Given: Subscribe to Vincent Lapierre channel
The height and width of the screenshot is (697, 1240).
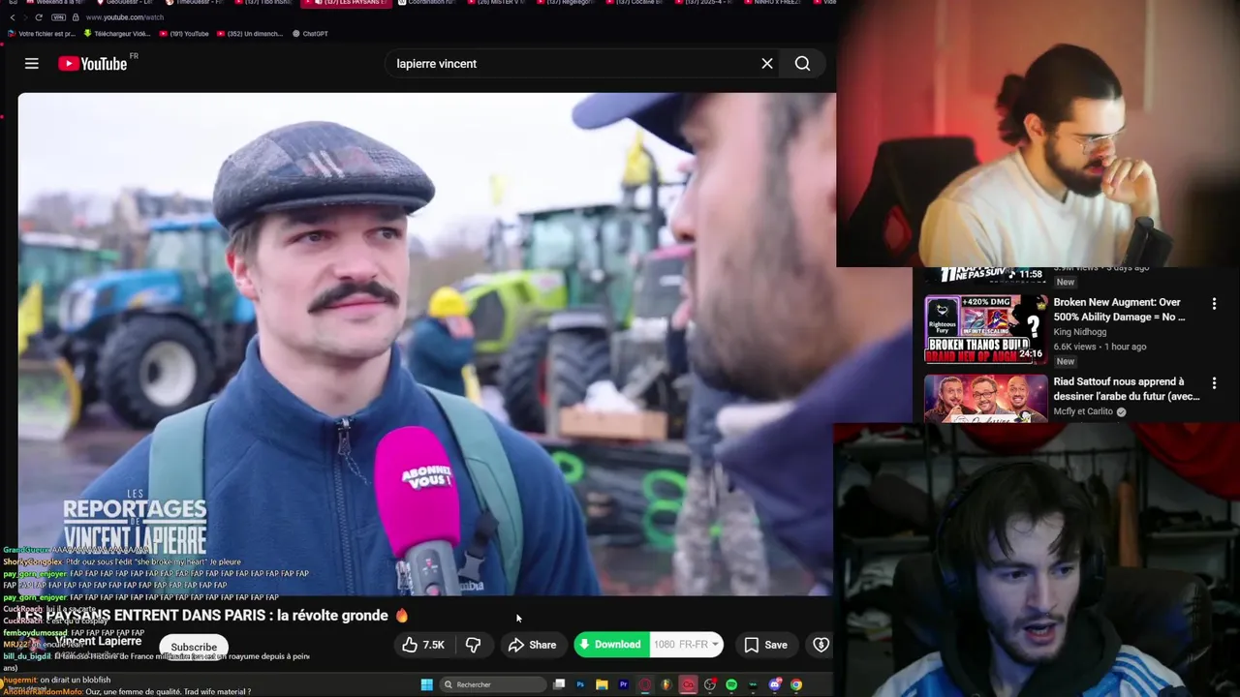Looking at the screenshot, I should click(x=194, y=647).
